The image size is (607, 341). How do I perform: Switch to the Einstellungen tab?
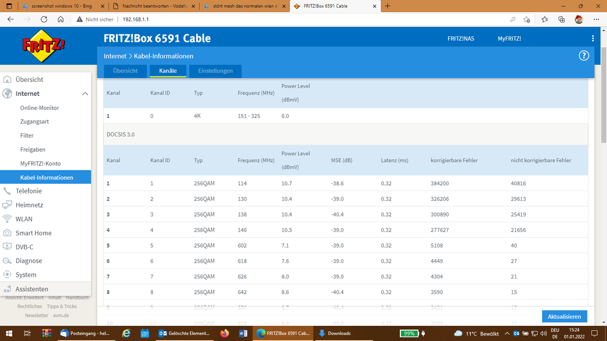tap(215, 71)
